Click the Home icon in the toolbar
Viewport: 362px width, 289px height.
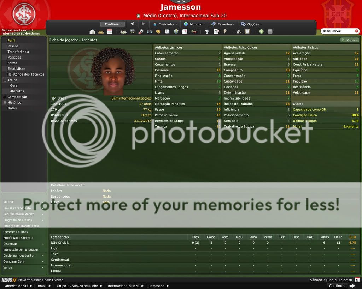click(92, 31)
